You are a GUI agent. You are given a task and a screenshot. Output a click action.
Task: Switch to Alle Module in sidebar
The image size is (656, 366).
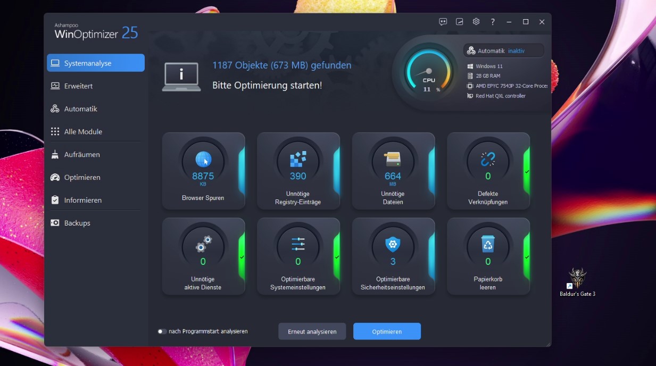tap(83, 131)
